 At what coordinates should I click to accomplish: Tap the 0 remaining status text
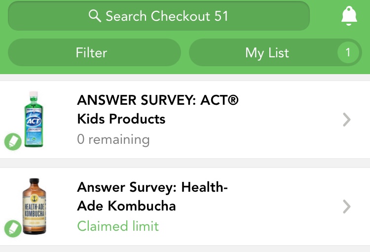point(113,139)
